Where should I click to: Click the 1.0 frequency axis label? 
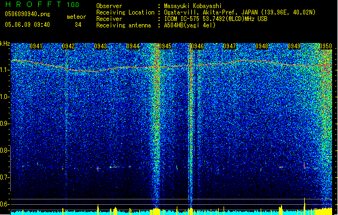(4, 97)
